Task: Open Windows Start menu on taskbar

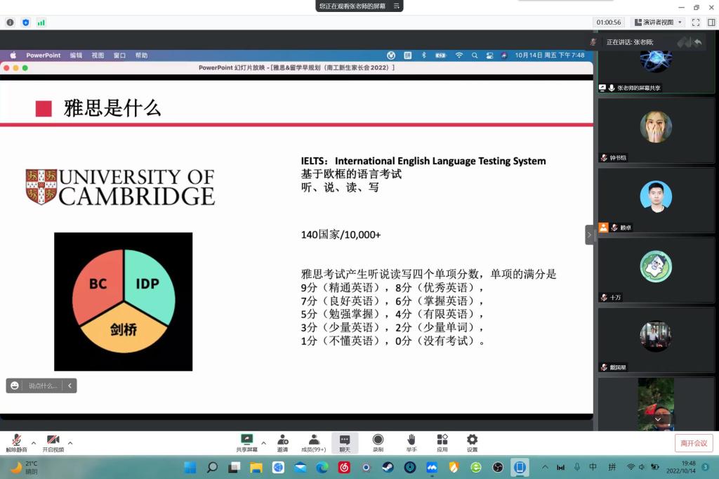Action: (190, 467)
